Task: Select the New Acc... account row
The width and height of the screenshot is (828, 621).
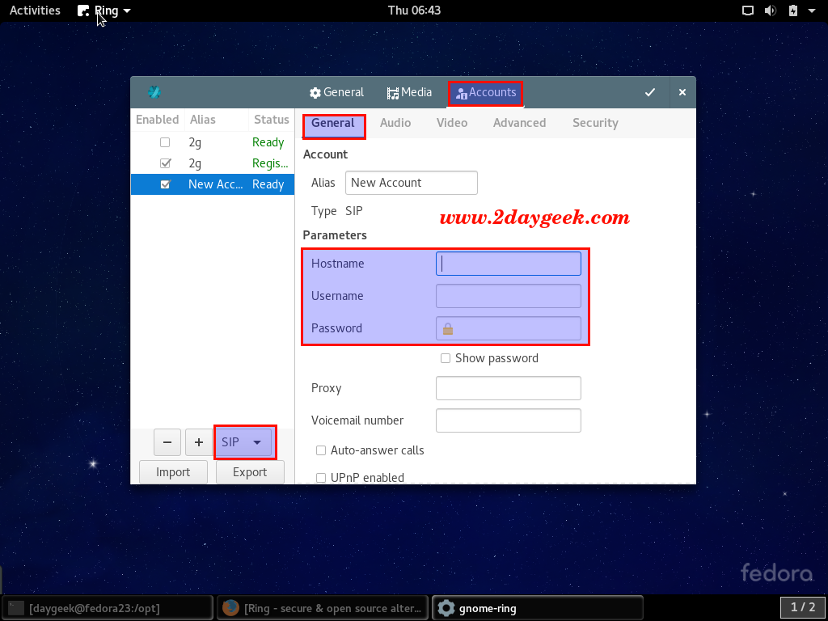Action: pyautogui.click(x=213, y=184)
